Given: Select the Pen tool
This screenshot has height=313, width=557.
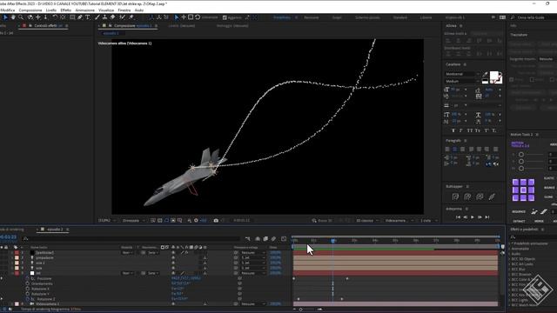Looking at the screenshot, I should pyautogui.click(x=80, y=17).
